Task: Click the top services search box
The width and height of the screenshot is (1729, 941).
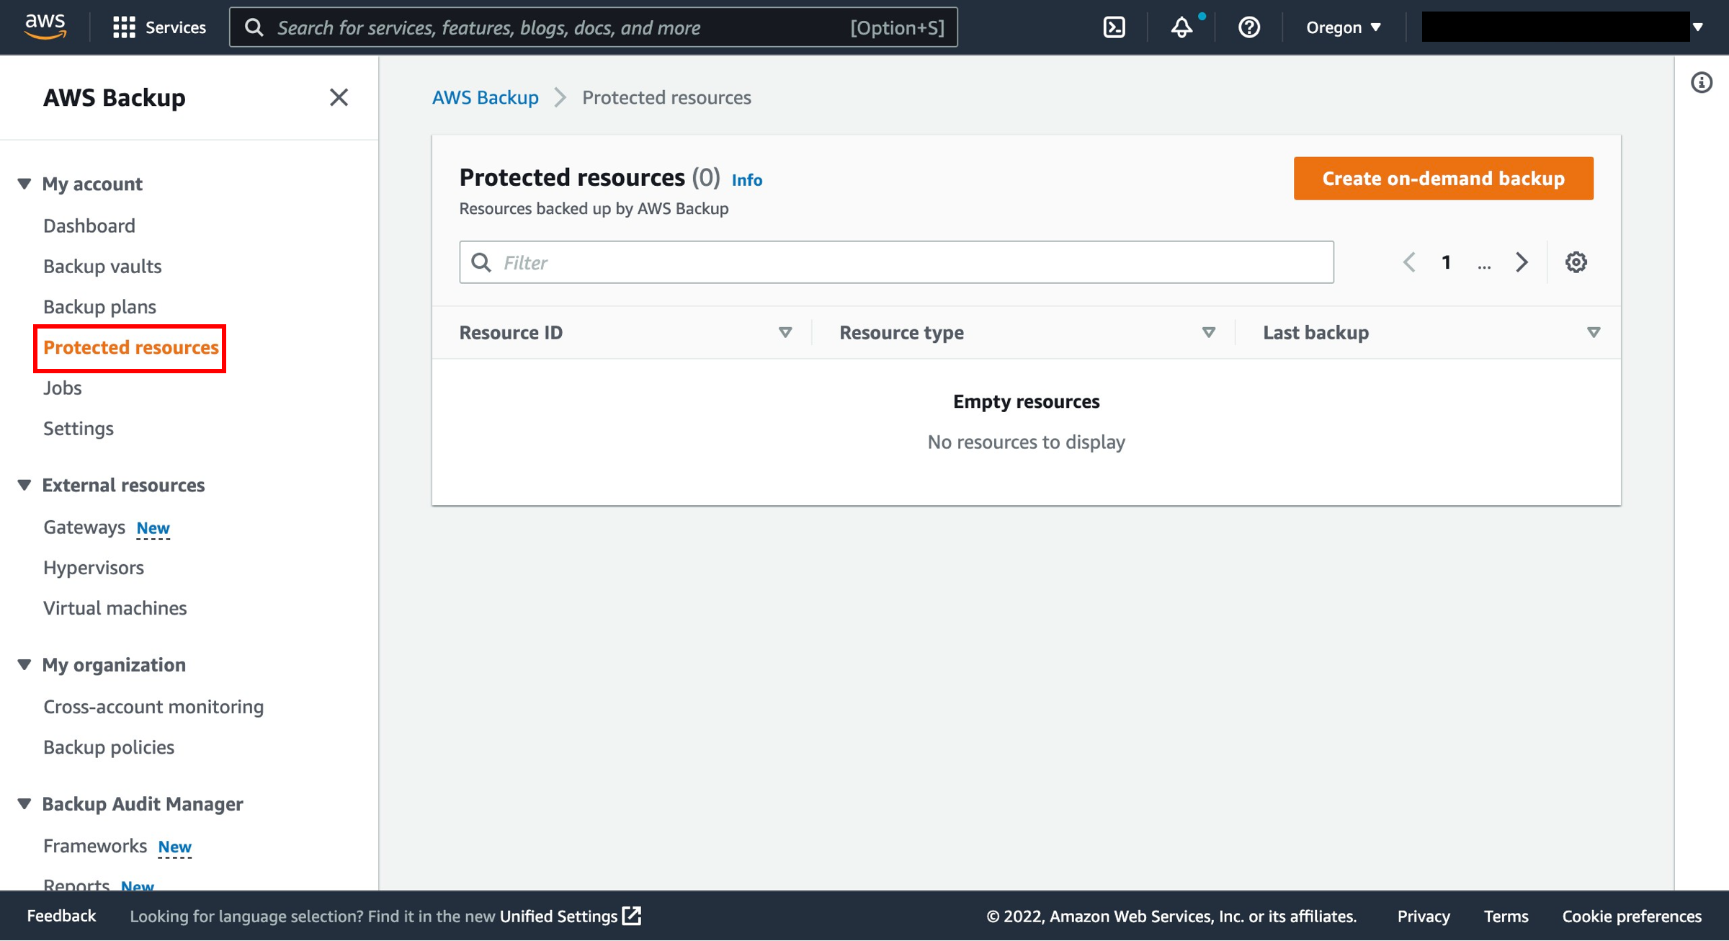Action: coord(594,27)
